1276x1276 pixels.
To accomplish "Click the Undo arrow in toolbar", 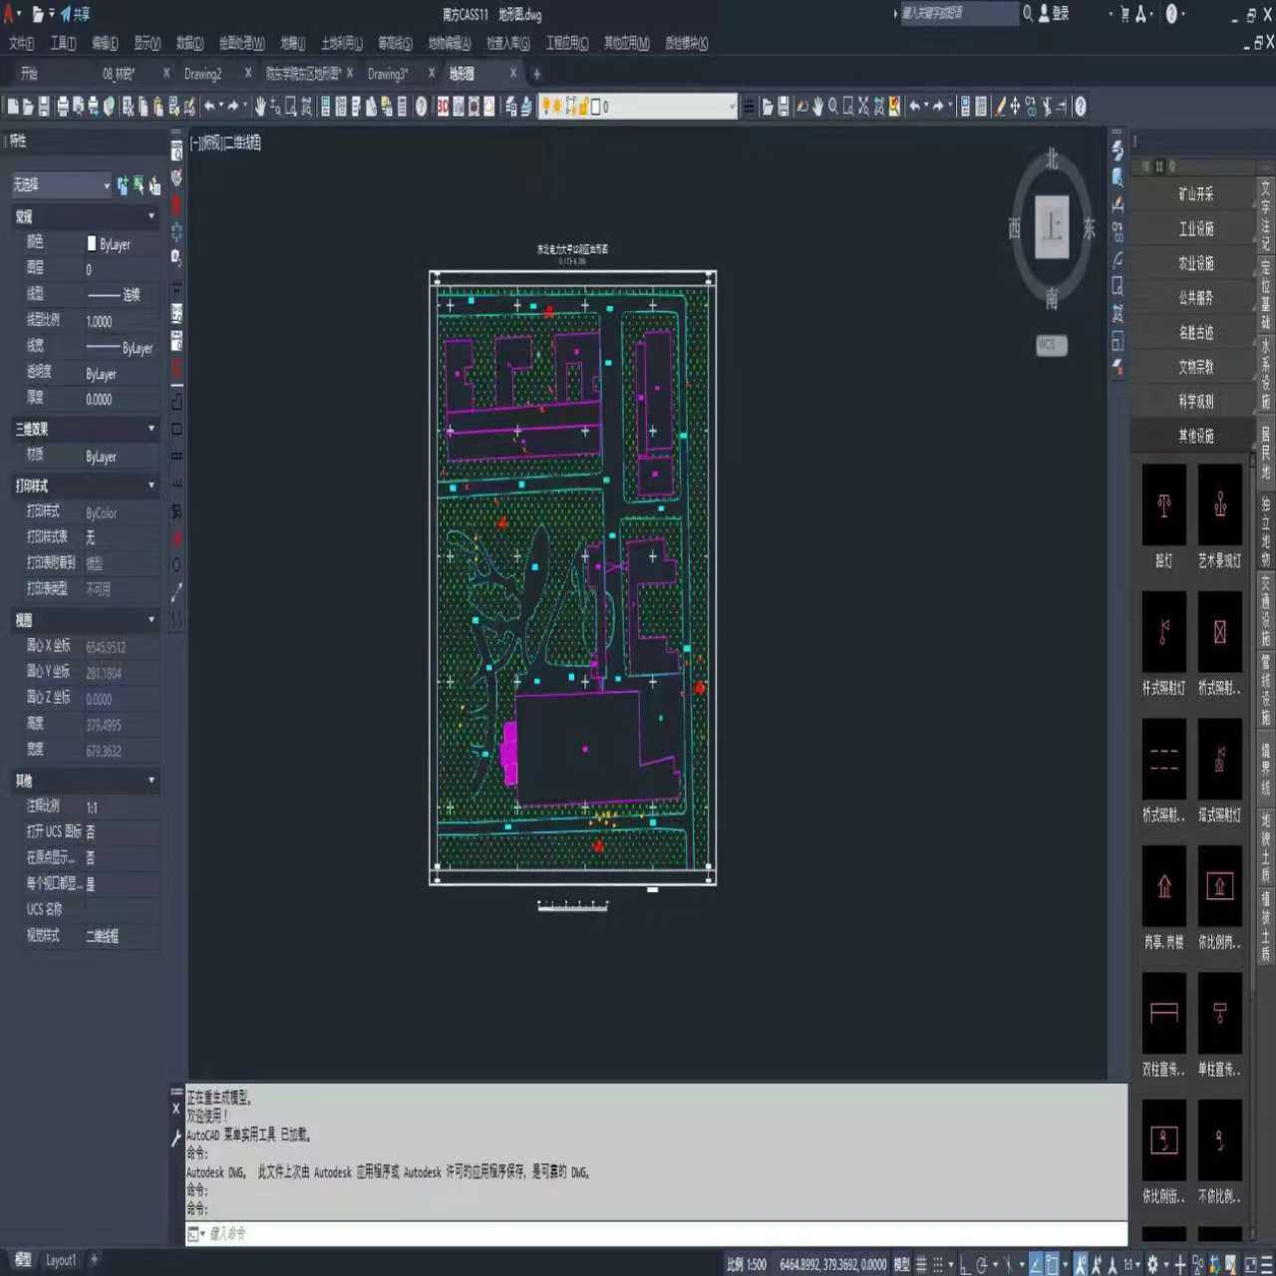I will click(209, 107).
